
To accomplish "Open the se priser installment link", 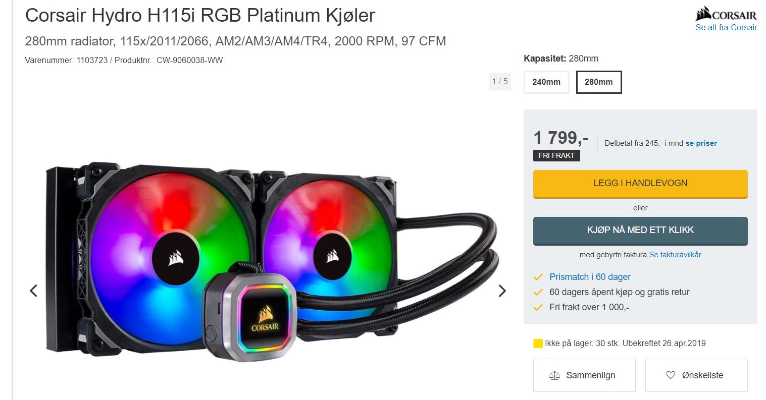I will pyautogui.click(x=701, y=143).
